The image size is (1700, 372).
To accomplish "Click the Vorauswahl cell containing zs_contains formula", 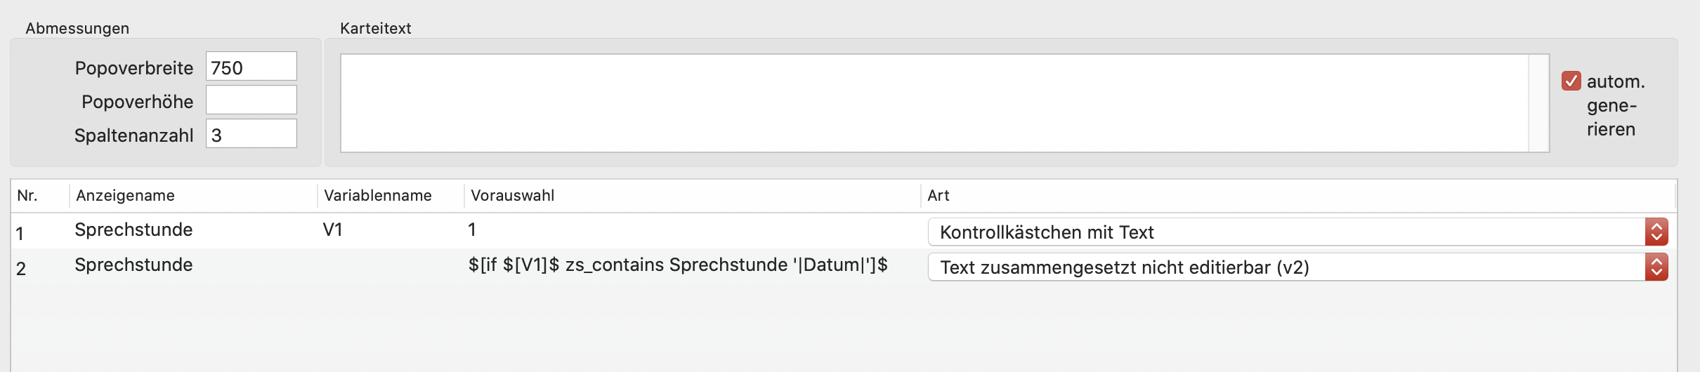I will pos(678,265).
